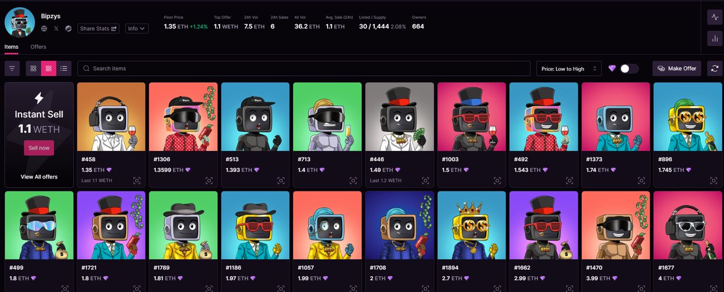Image resolution: width=724 pixels, height=292 pixels.
Task: Toggle the gem rewards switch
Action: pos(629,68)
